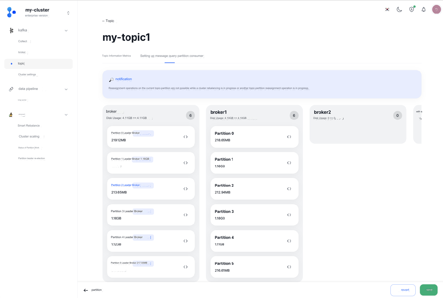Click the security shield icon
This screenshot has width=443, height=298.
(x=412, y=9)
